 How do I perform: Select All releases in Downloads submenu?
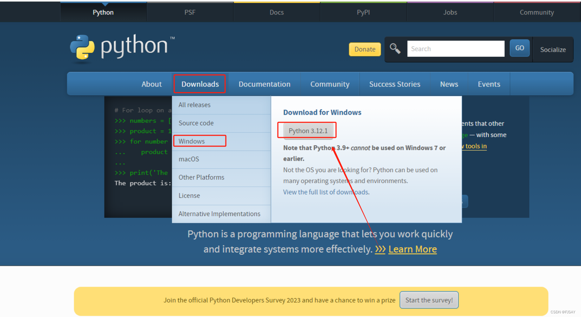coord(221,105)
